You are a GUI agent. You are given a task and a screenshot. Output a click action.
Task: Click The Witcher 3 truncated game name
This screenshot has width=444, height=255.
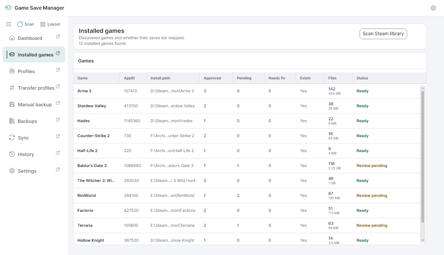click(96, 181)
